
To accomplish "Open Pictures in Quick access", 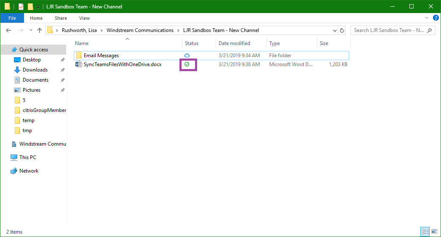I will click(x=32, y=90).
